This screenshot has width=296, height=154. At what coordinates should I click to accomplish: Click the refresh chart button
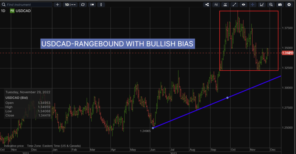[83, 5]
